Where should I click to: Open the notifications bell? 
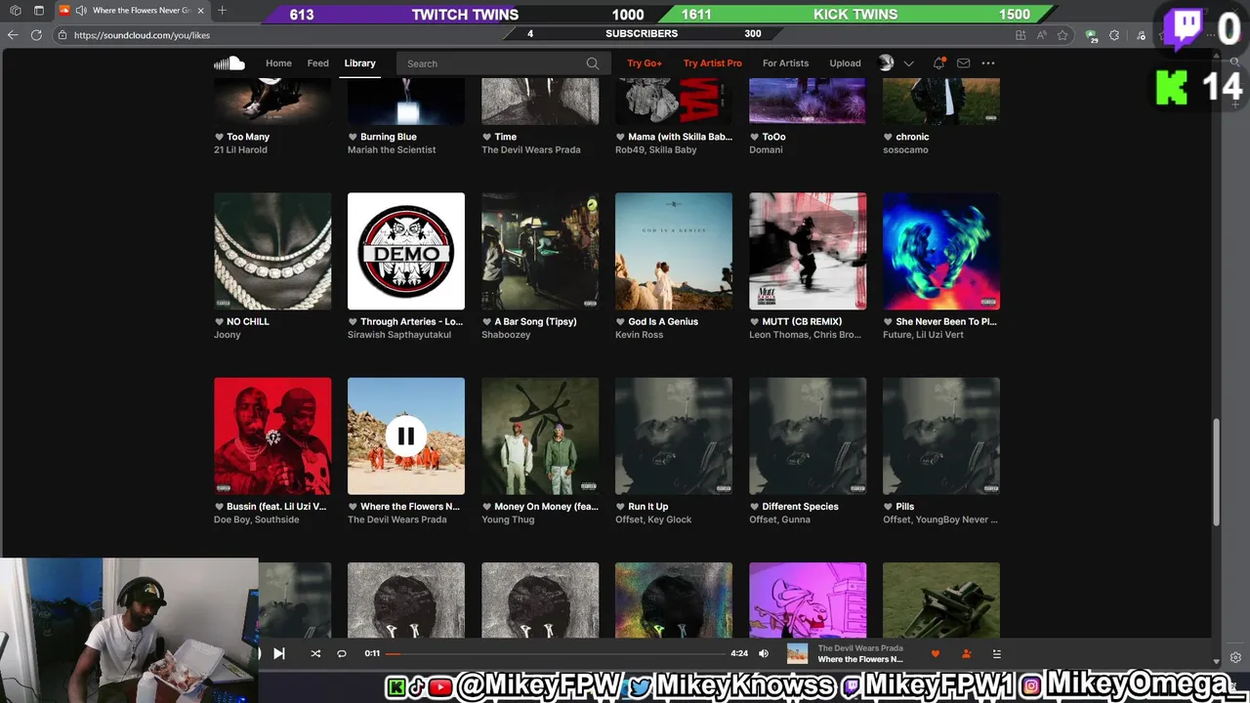point(938,63)
